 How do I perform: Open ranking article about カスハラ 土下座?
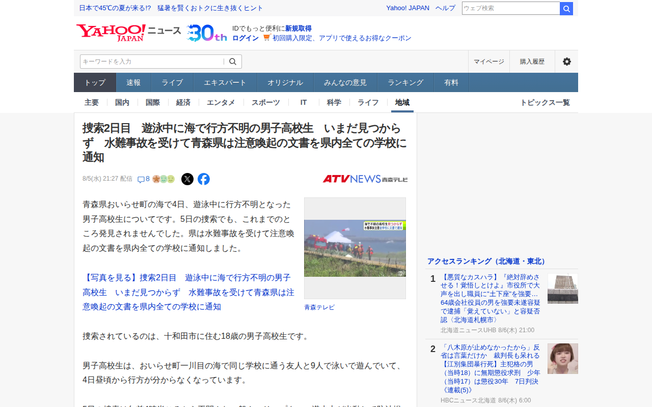(x=491, y=299)
